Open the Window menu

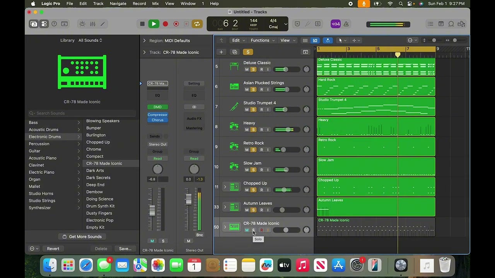click(188, 3)
